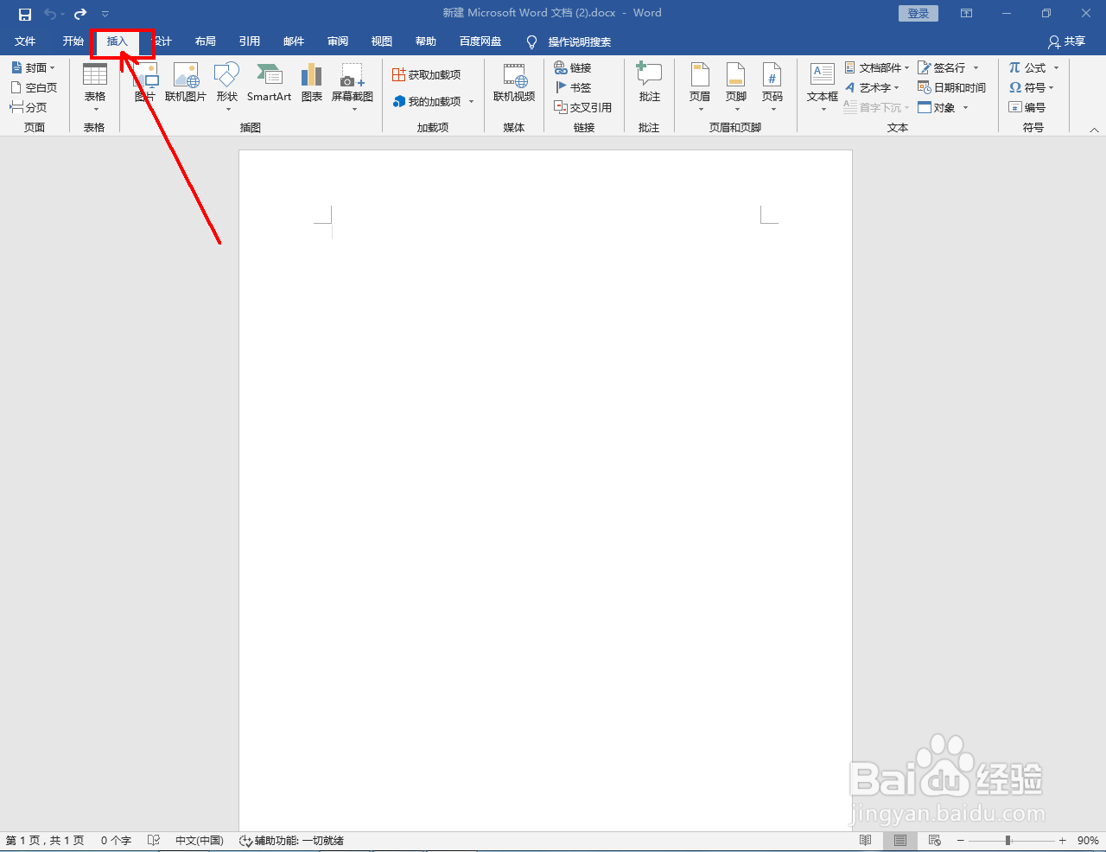The image size is (1106, 852).
Task: Click the Redo arrow icon
Action: pyautogui.click(x=80, y=14)
